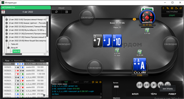Click the rebuy refresh arrows icon
184x99 pixels.
(x=57, y=12)
